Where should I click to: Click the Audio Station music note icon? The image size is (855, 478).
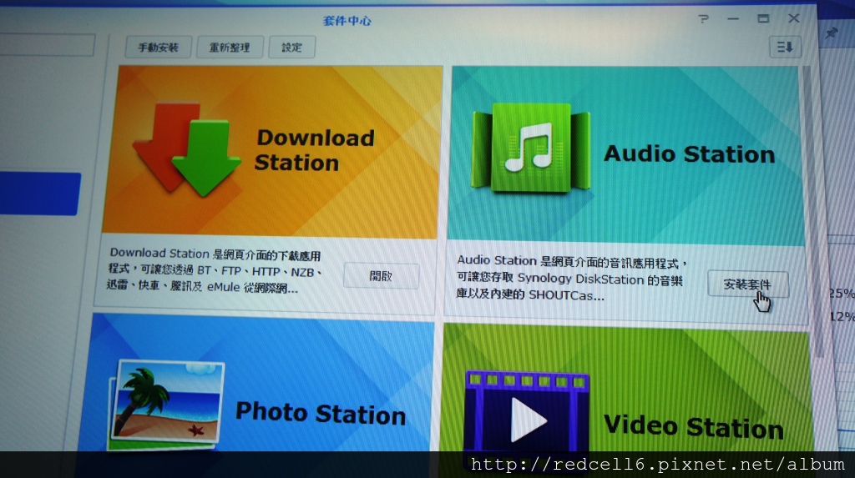[x=530, y=148]
